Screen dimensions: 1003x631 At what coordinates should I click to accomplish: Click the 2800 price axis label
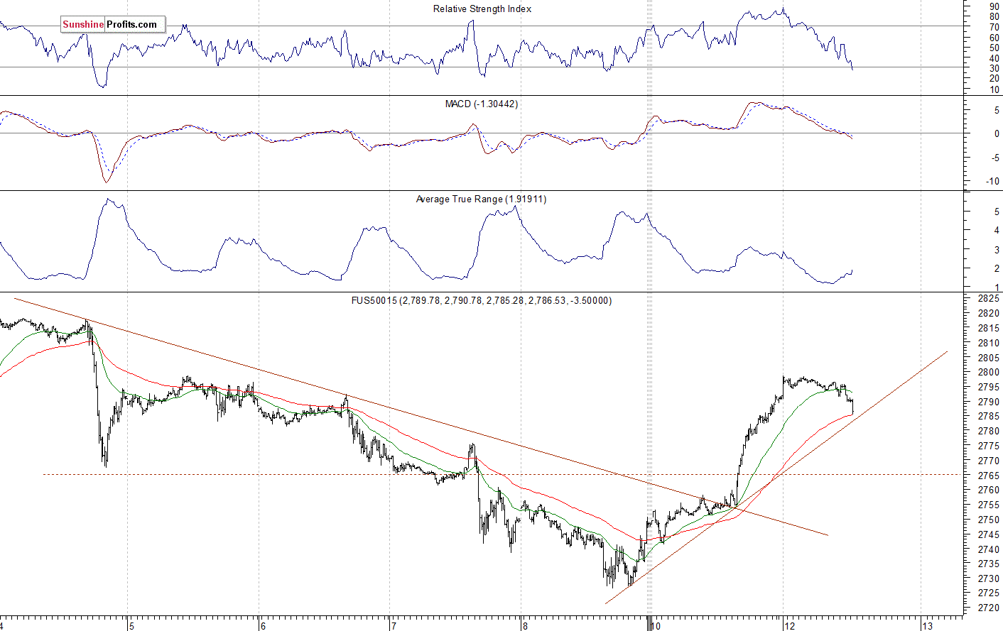pyautogui.click(x=988, y=373)
